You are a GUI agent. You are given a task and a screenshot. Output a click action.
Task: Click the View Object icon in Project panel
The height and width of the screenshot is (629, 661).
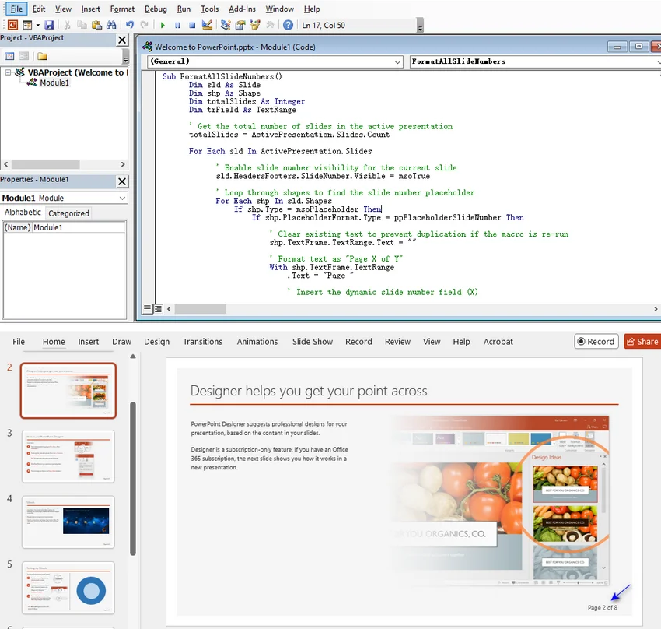click(x=24, y=56)
